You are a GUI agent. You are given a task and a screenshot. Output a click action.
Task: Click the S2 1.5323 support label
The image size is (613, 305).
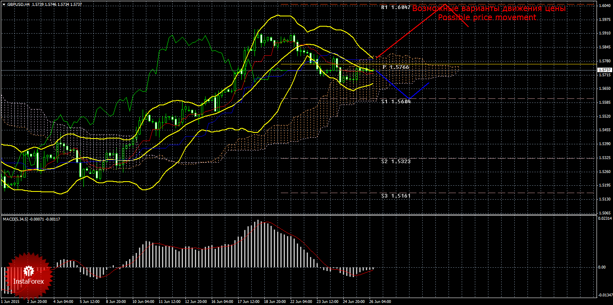(x=396, y=162)
